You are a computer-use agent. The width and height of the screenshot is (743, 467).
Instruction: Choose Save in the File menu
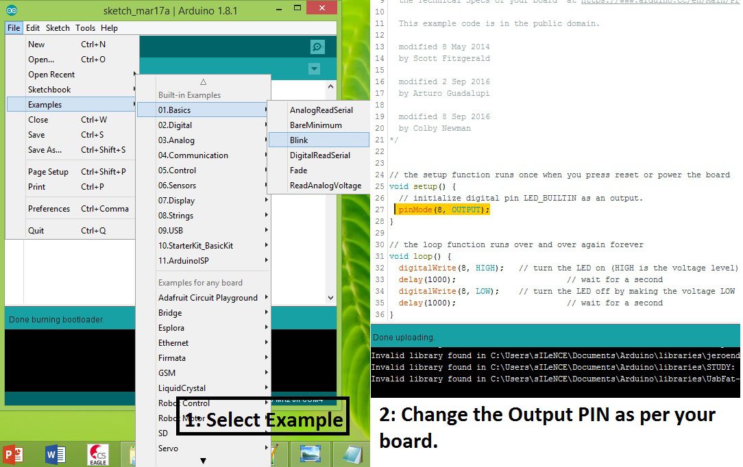tap(73, 135)
